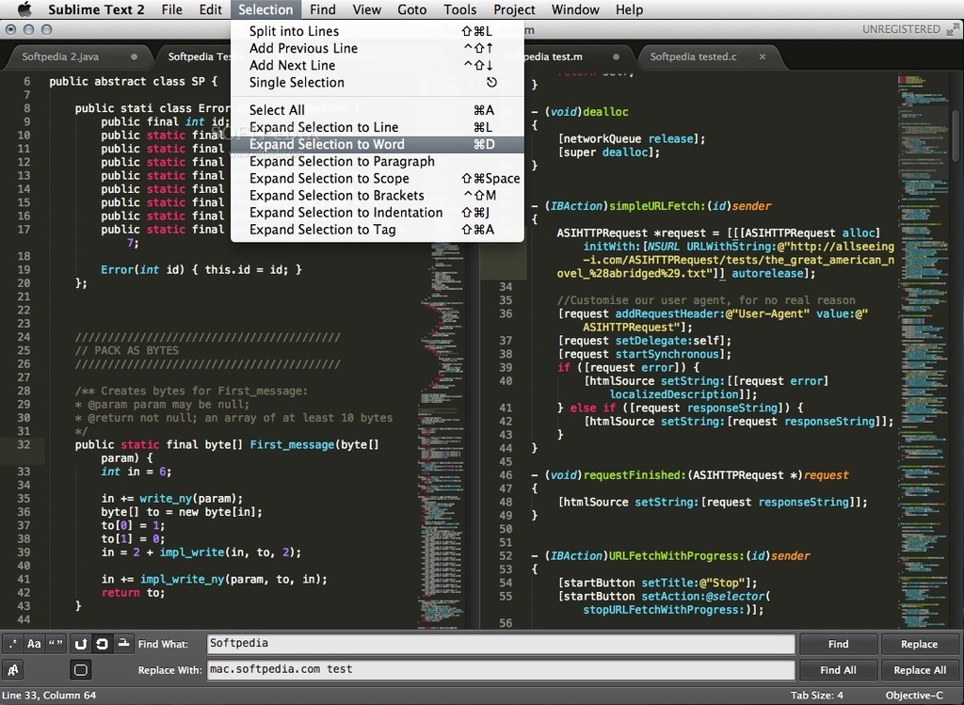Screen dimensions: 964x705
Task: Click the simpleURLFetch: method name
Action: coord(656,206)
